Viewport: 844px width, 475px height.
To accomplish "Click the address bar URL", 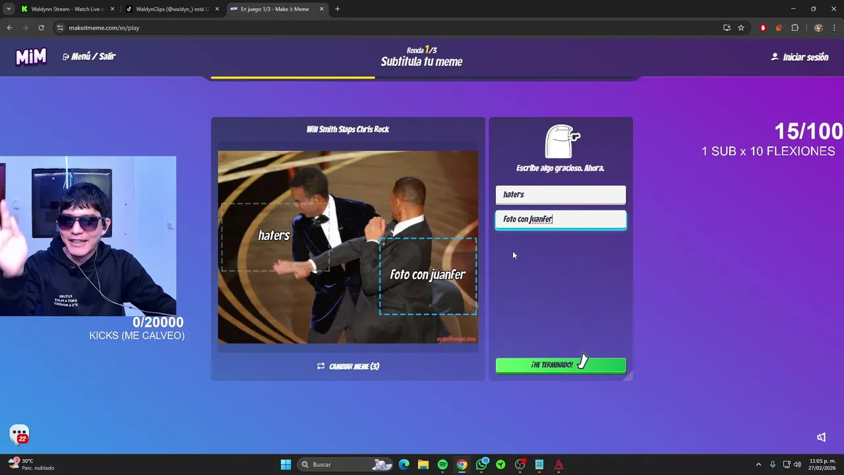I will 104,28.
